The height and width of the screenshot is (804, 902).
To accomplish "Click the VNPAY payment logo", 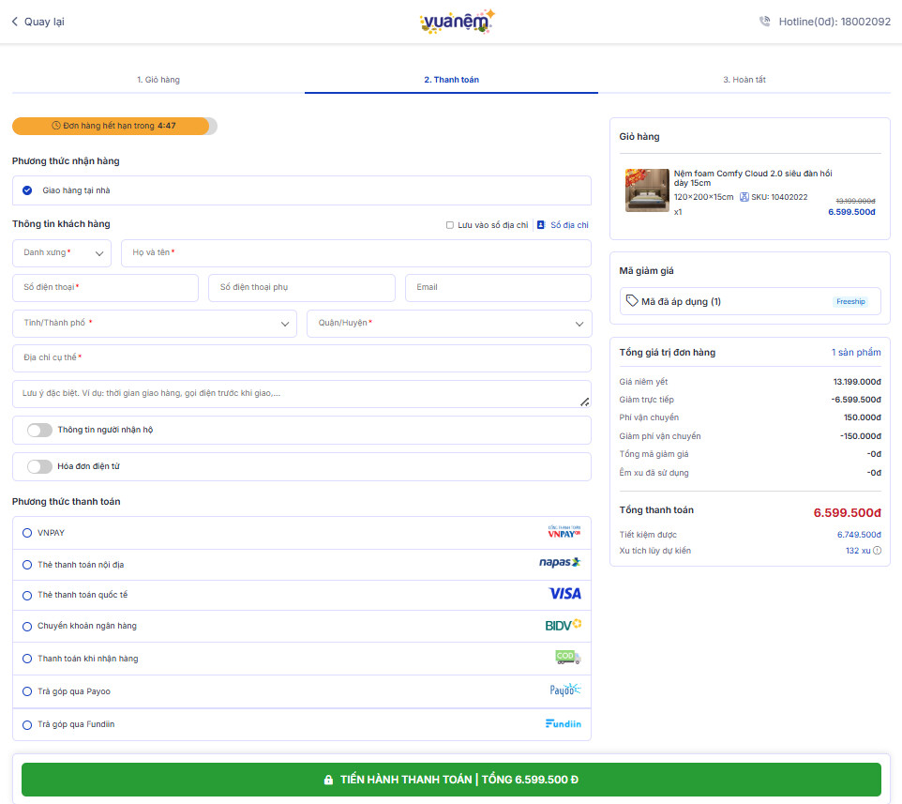I will (564, 532).
